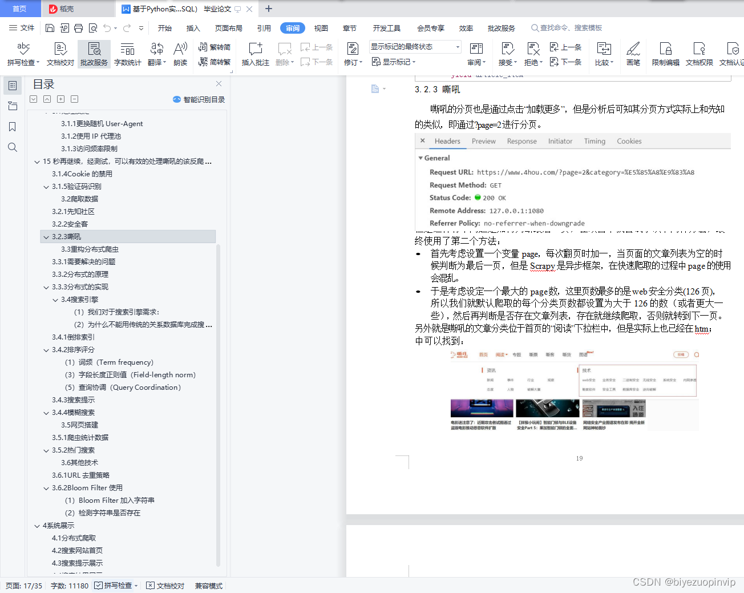Jump to 3.5网页搭建 in outline
Viewport: 744px width, 593px height.
coord(79,425)
